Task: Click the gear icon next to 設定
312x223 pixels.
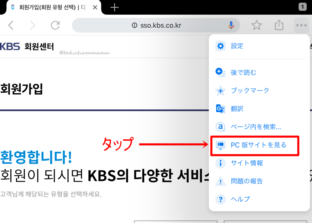Action: tap(221, 46)
